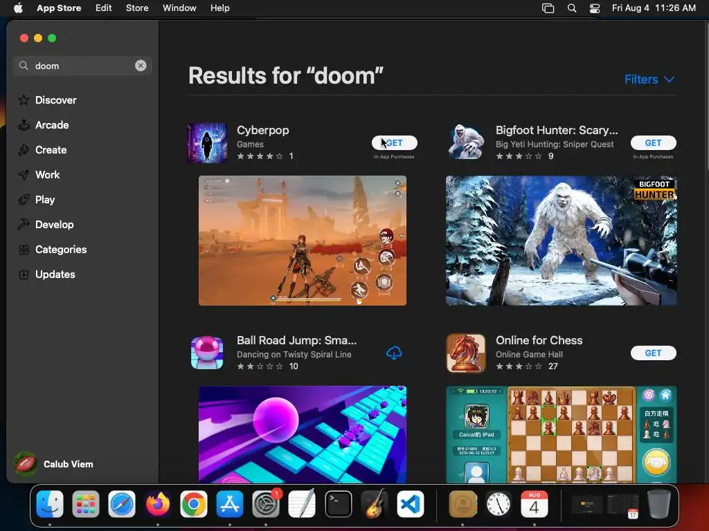Clear the doom search text
709x531 pixels.
[141, 66]
